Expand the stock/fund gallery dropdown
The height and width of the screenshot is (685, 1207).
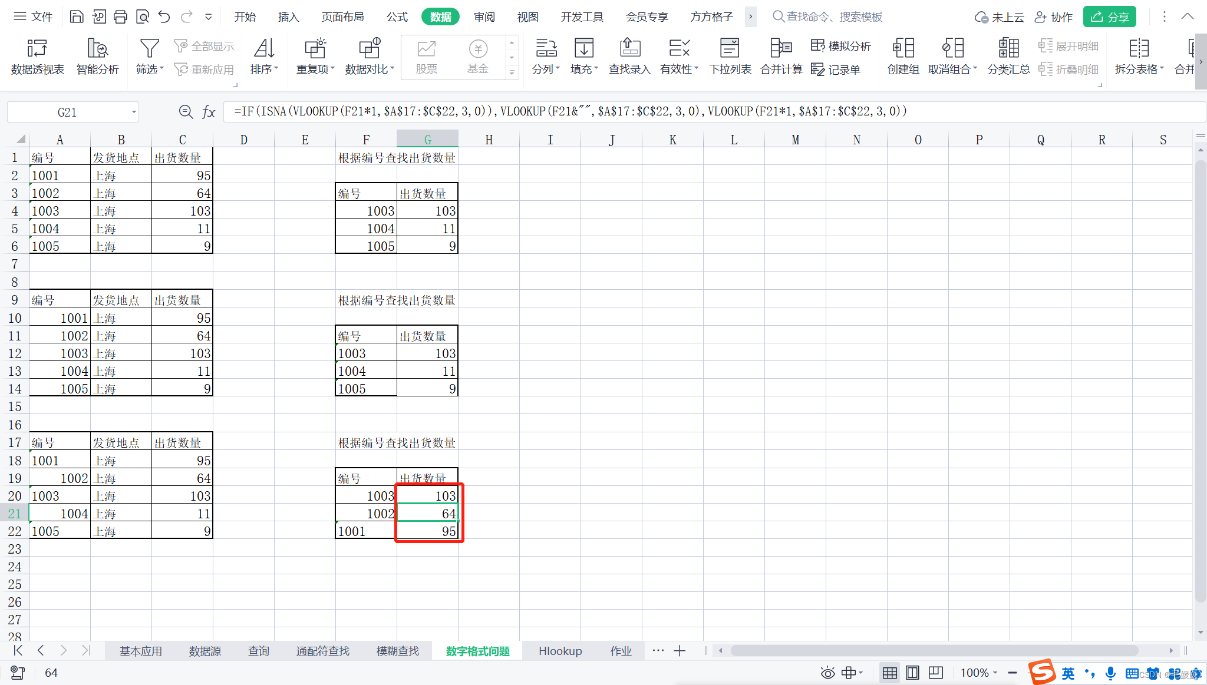coord(512,72)
